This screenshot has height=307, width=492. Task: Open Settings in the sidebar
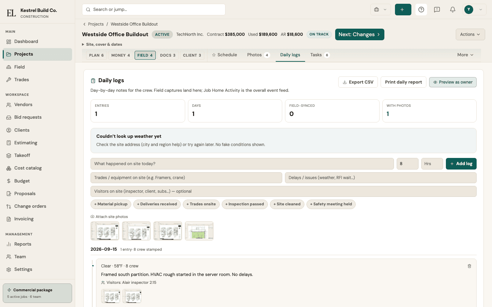pos(37,269)
